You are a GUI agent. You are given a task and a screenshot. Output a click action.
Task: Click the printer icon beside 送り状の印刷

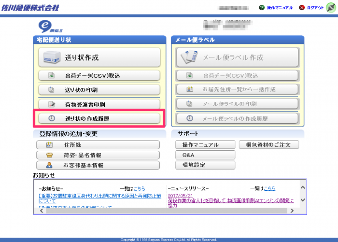point(51,90)
